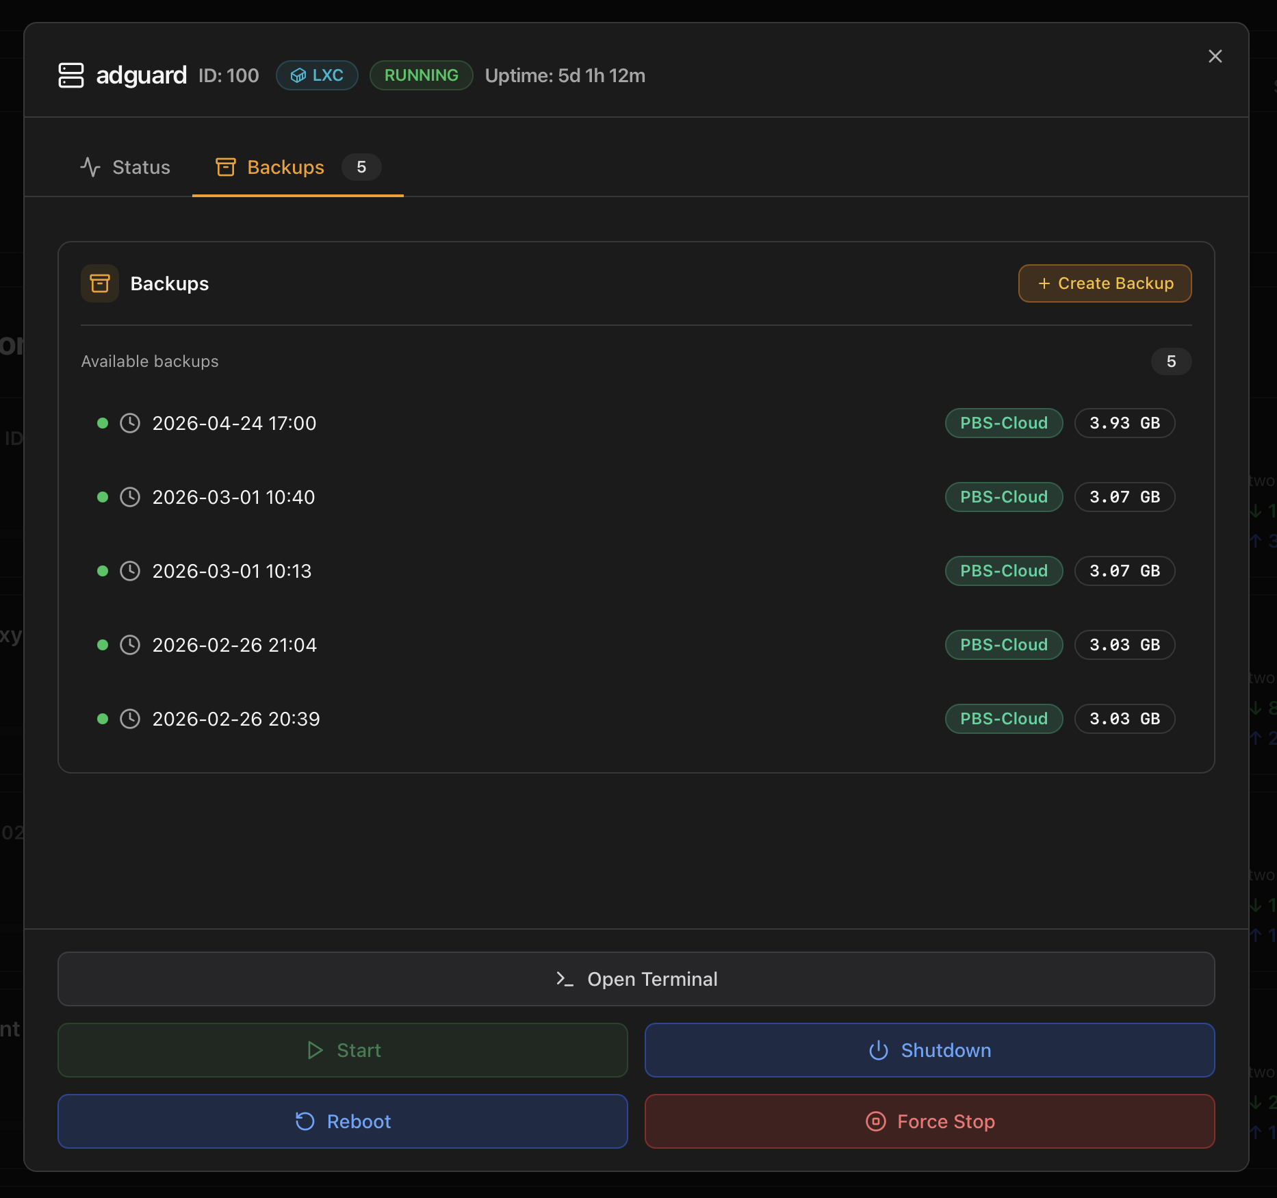Click the ID: 100 label
1277x1198 pixels.
(x=229, y=75)
